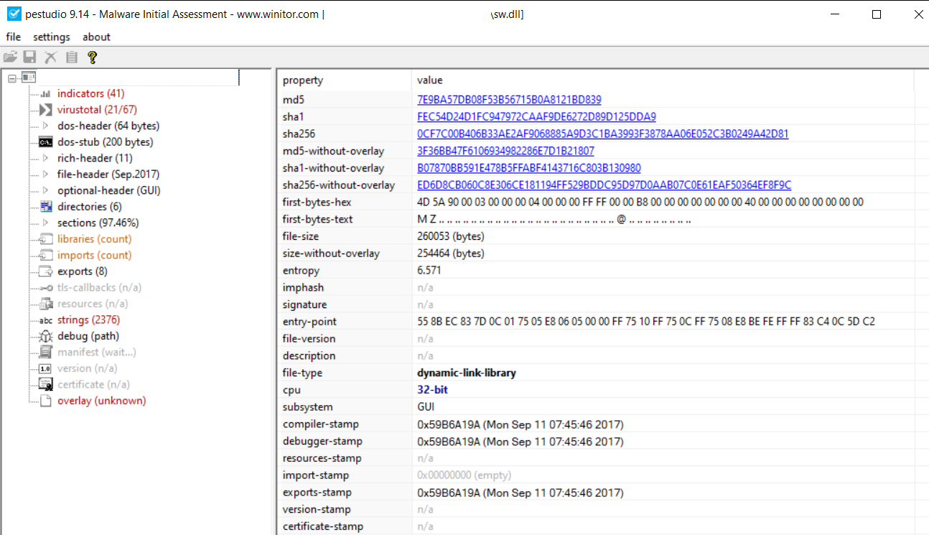The image size is (929, 535).
Task: Click the entropy value 6.571
Action: point(429,271)
